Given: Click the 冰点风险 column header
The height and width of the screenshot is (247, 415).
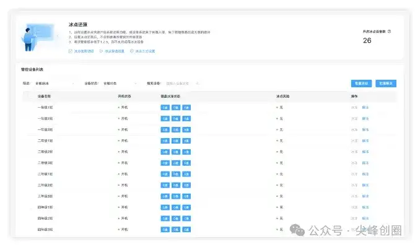Looking at the screenshot, I should (x=282, y=96).
